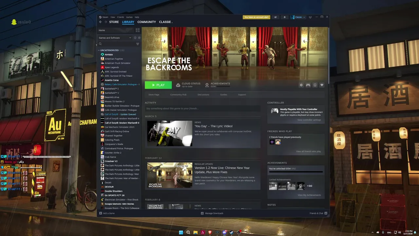Open the Friends menu
The width and height of the screenshot is (419, 236).
[x=120, y=17]
